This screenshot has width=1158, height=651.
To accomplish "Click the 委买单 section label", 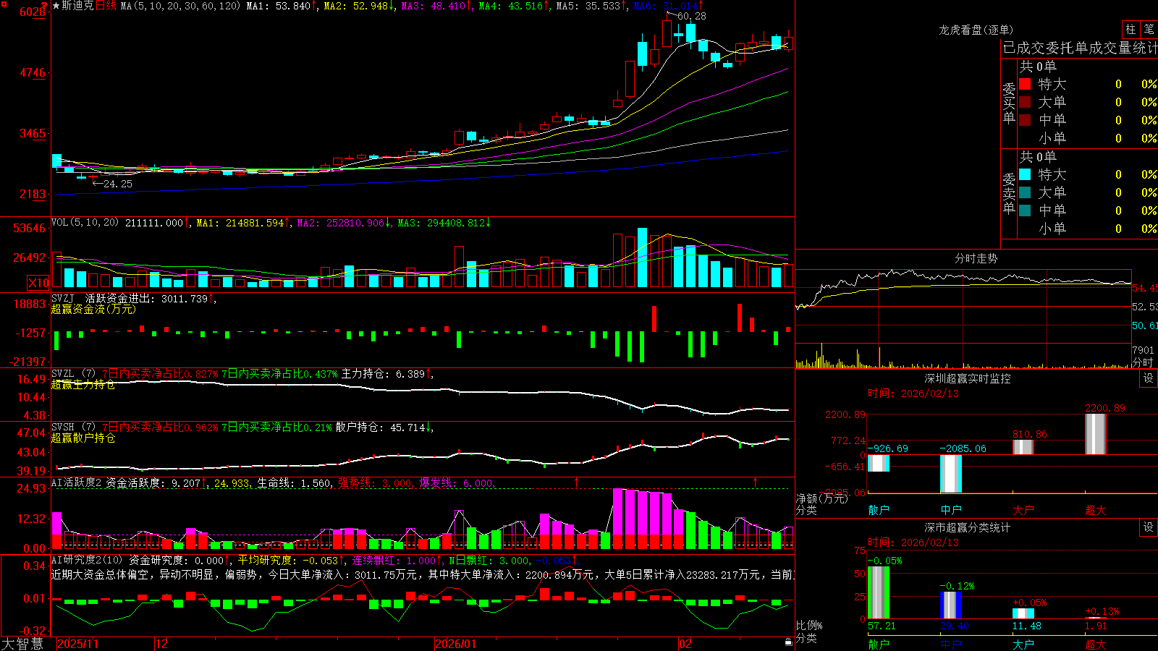I will pos(1009,103).
